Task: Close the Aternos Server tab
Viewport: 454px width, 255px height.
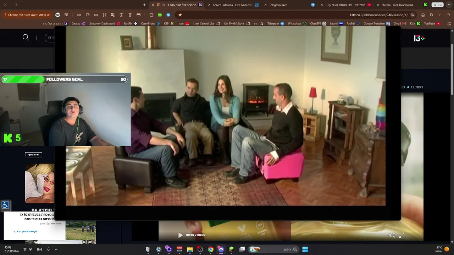Action: (x=209, y=5)
